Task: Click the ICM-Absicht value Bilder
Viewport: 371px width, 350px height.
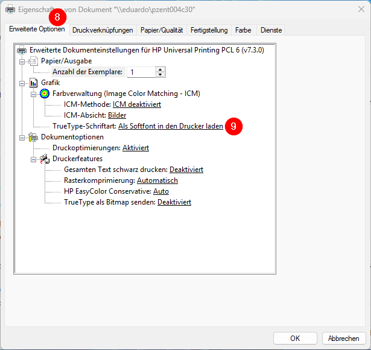Action: pyautogui.click(x=117, y=115)
